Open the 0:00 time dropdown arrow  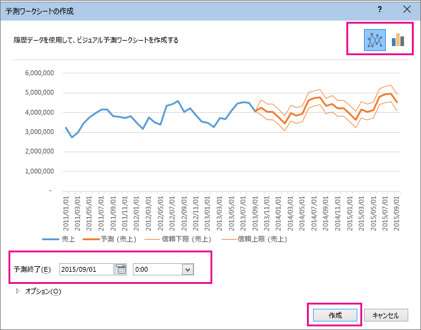click(x=187, y=269)
